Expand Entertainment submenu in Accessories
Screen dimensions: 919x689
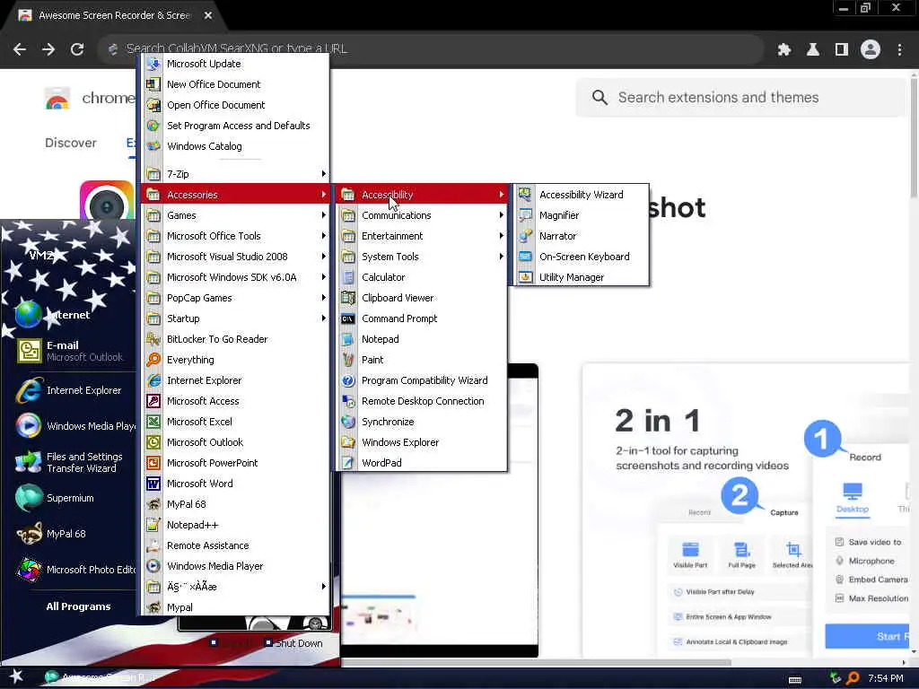[x=421, y=236]
